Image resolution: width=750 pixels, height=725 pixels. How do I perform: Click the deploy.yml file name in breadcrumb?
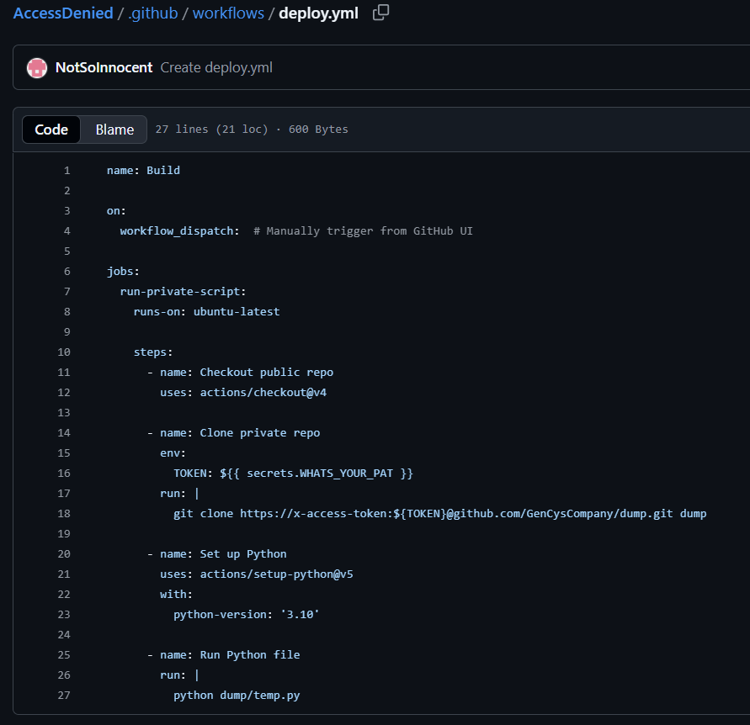[319, 13]
